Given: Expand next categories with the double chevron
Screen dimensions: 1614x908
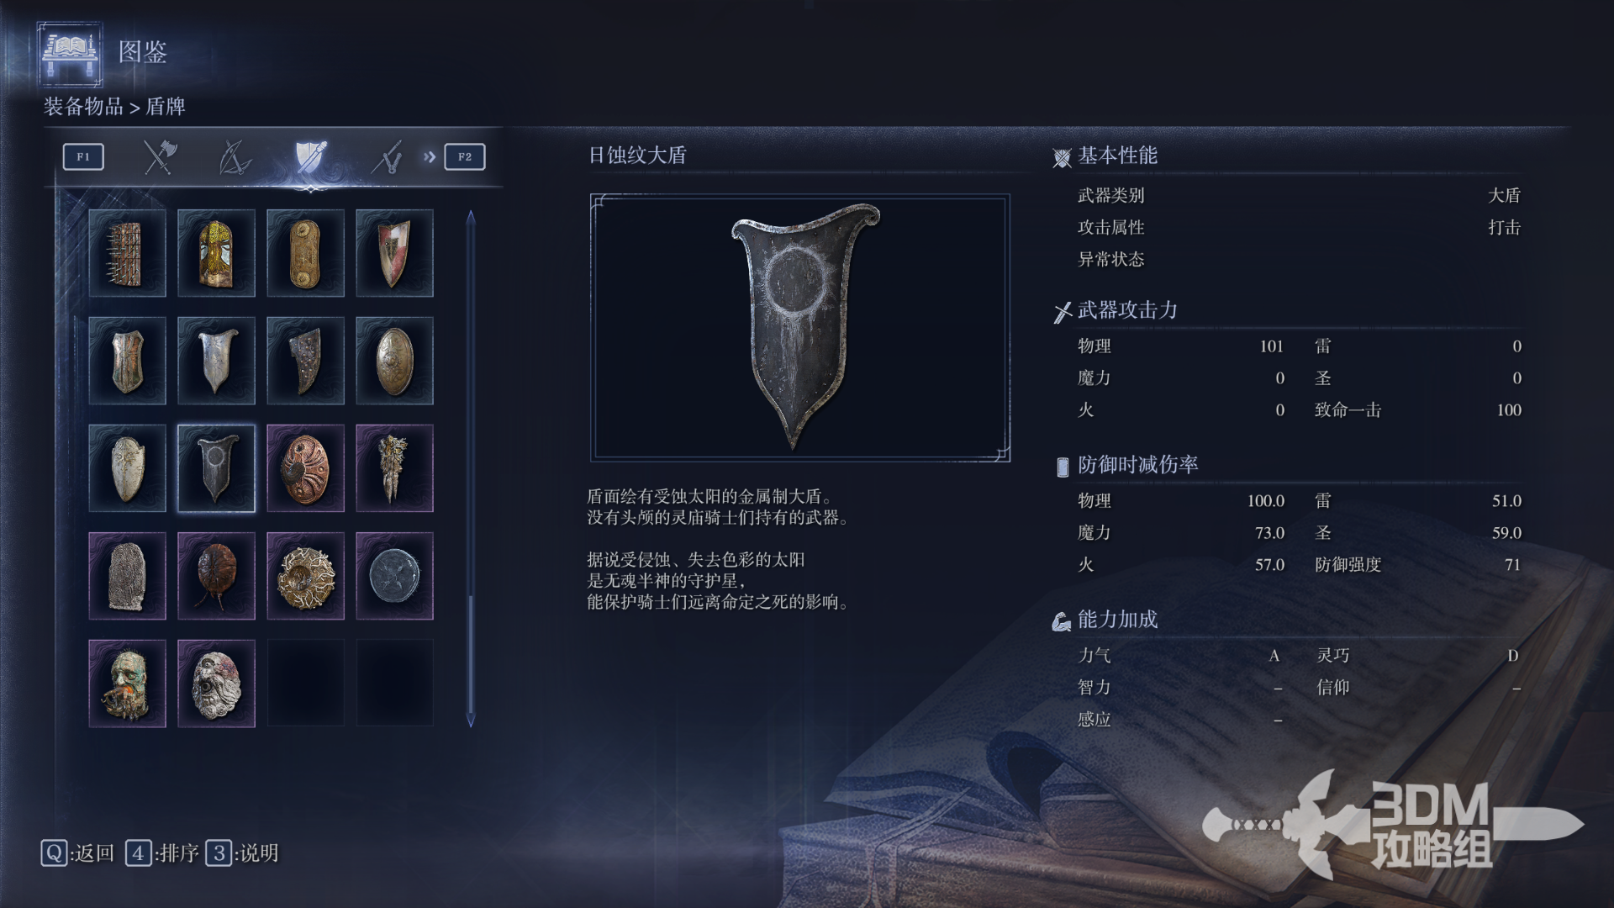Looking at the screenshot, I should [x=430, y=157].
